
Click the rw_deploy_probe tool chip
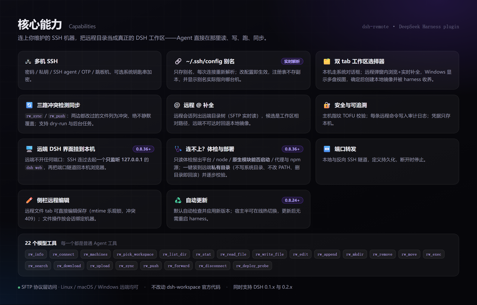(x=252, y=266)
